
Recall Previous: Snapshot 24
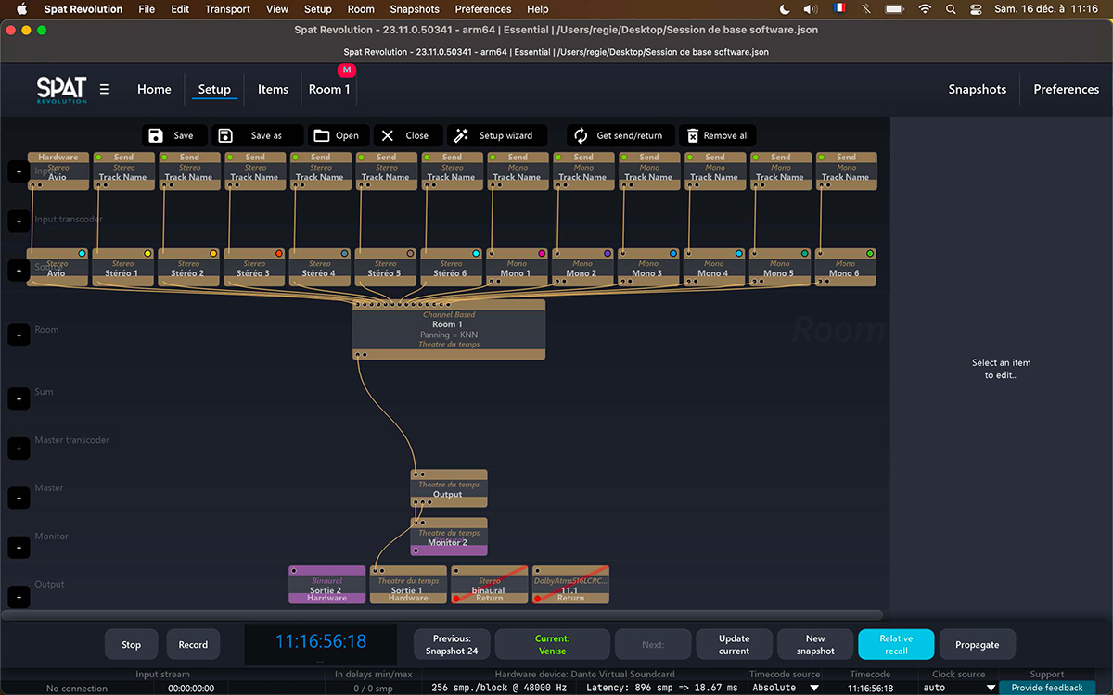point(452,644)
